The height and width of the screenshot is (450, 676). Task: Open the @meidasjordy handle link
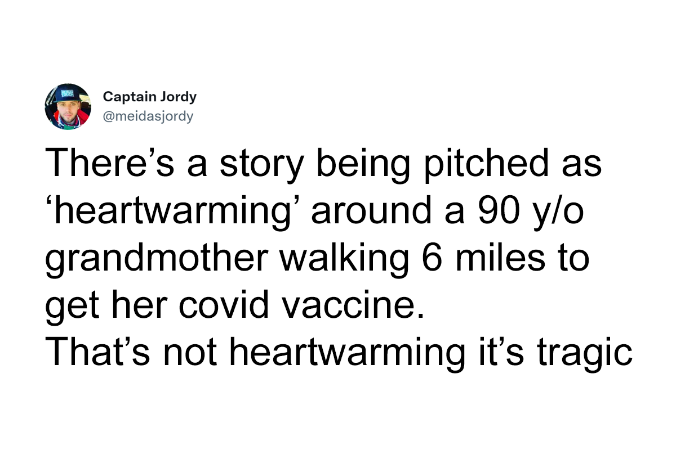tap(148, 116)
